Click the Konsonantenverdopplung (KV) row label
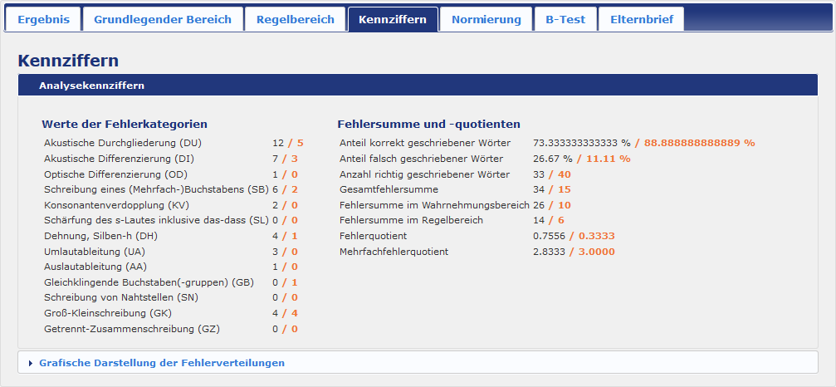 [115, 205]
